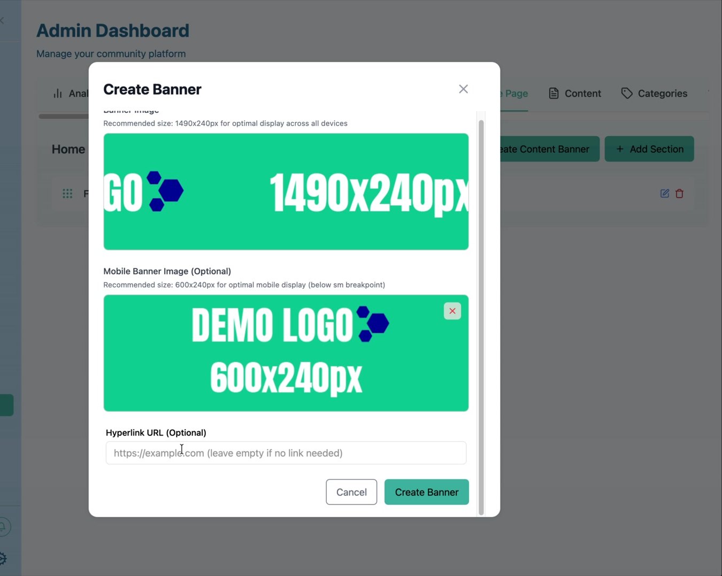
Task: Edit the home section row
Action: click(x=665, y=193)
